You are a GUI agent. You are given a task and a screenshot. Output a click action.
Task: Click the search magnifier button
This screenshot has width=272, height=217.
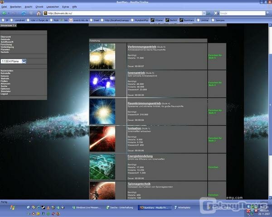point(268,13)
